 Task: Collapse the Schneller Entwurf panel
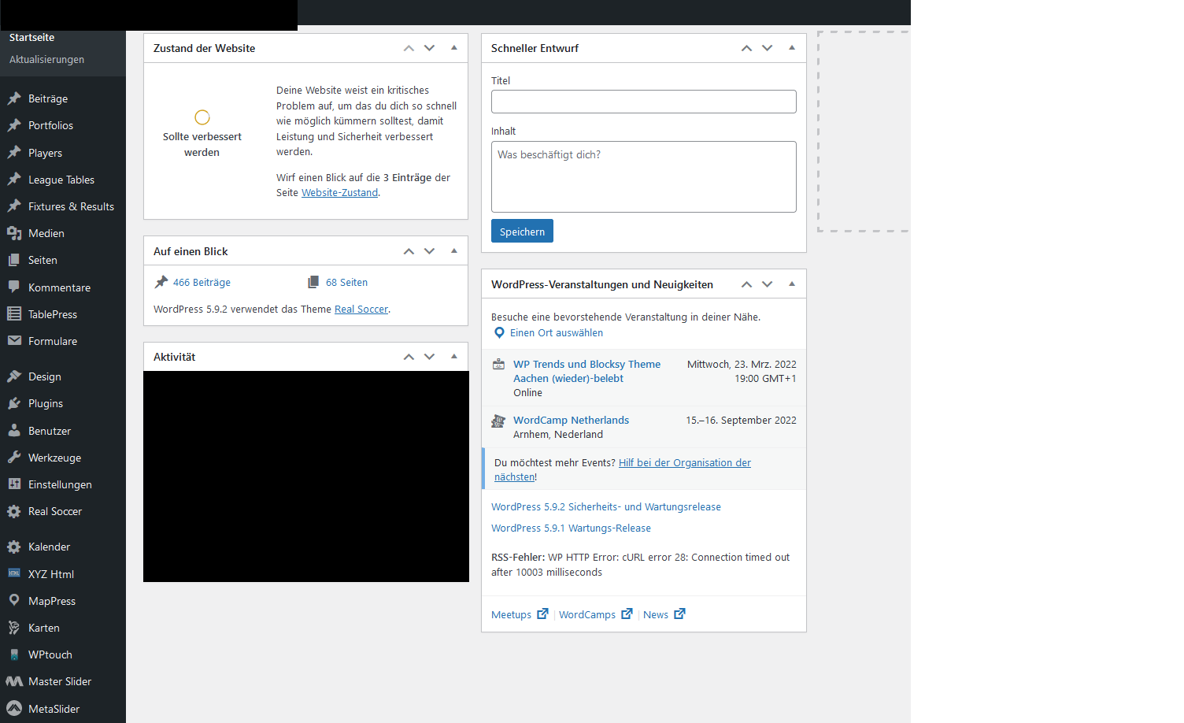coord(792,48)
